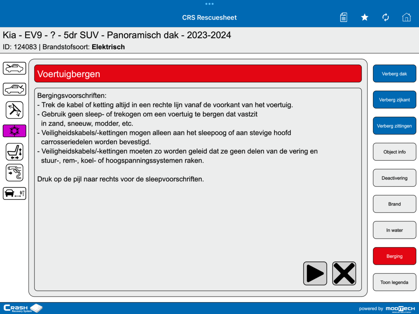419x314 pixels.
Task: Click the Bergingsvoorschriften heading text
Action: pyautogui.click(x=72, y=96)
